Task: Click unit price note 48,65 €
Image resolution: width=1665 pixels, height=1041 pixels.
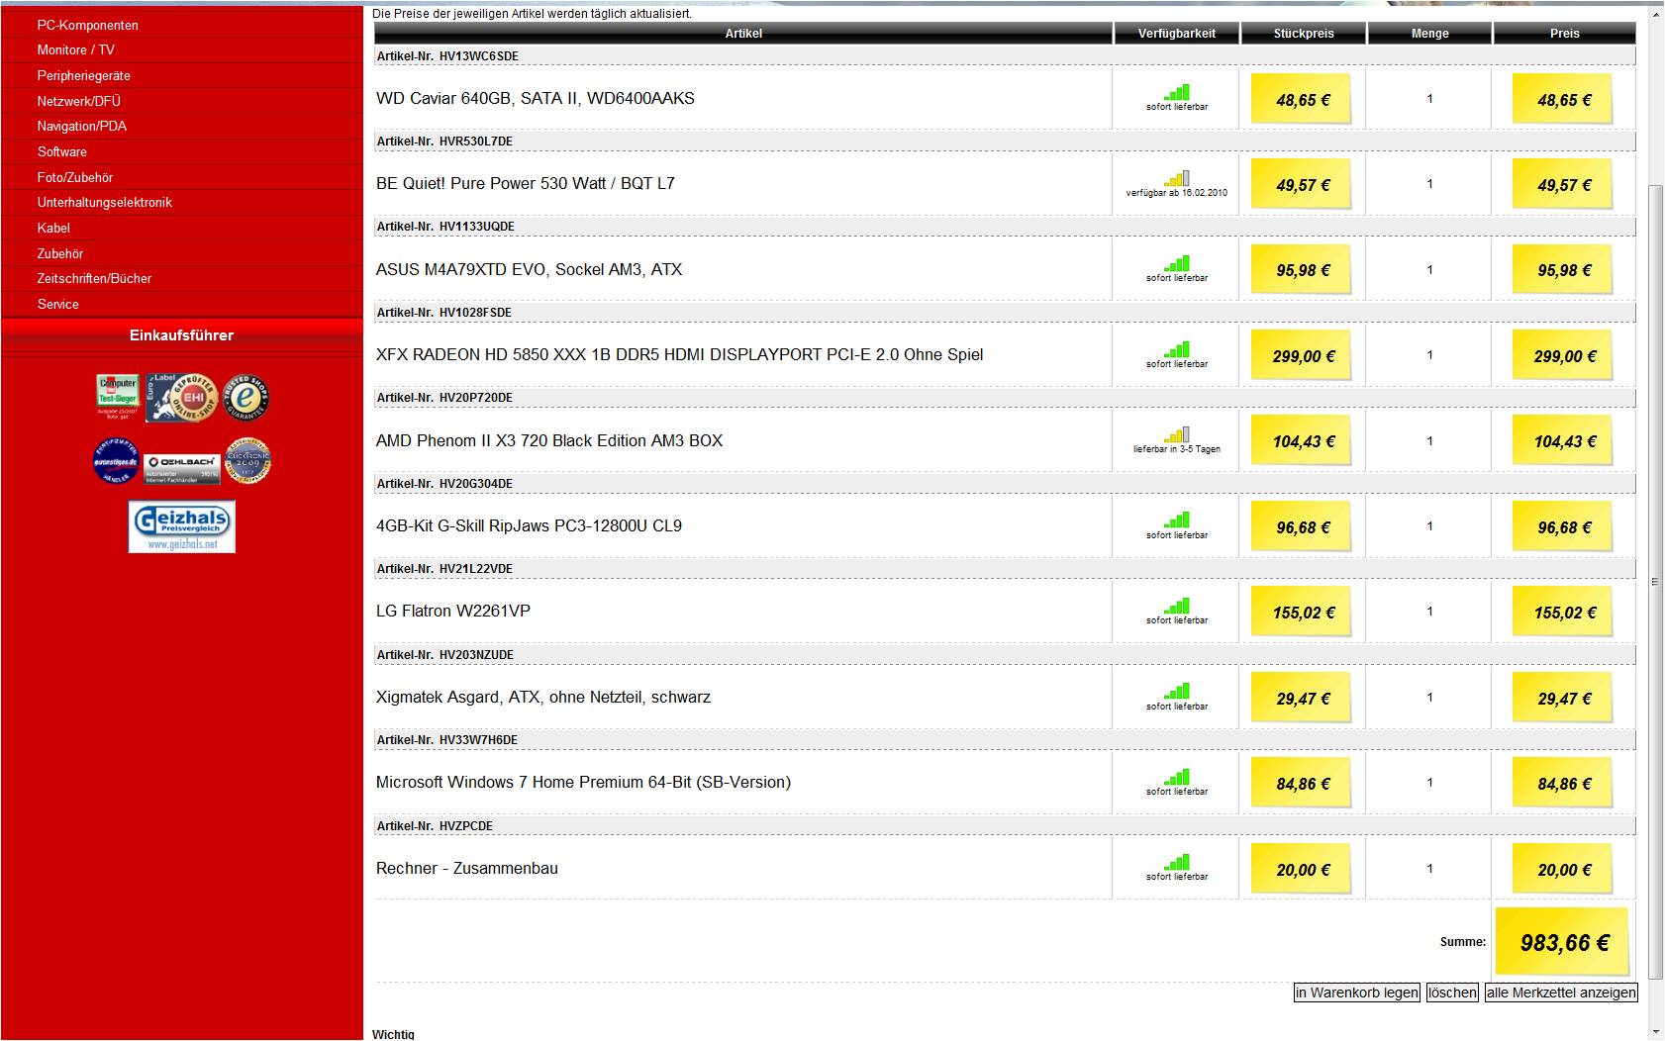Action: point(1303,99)
